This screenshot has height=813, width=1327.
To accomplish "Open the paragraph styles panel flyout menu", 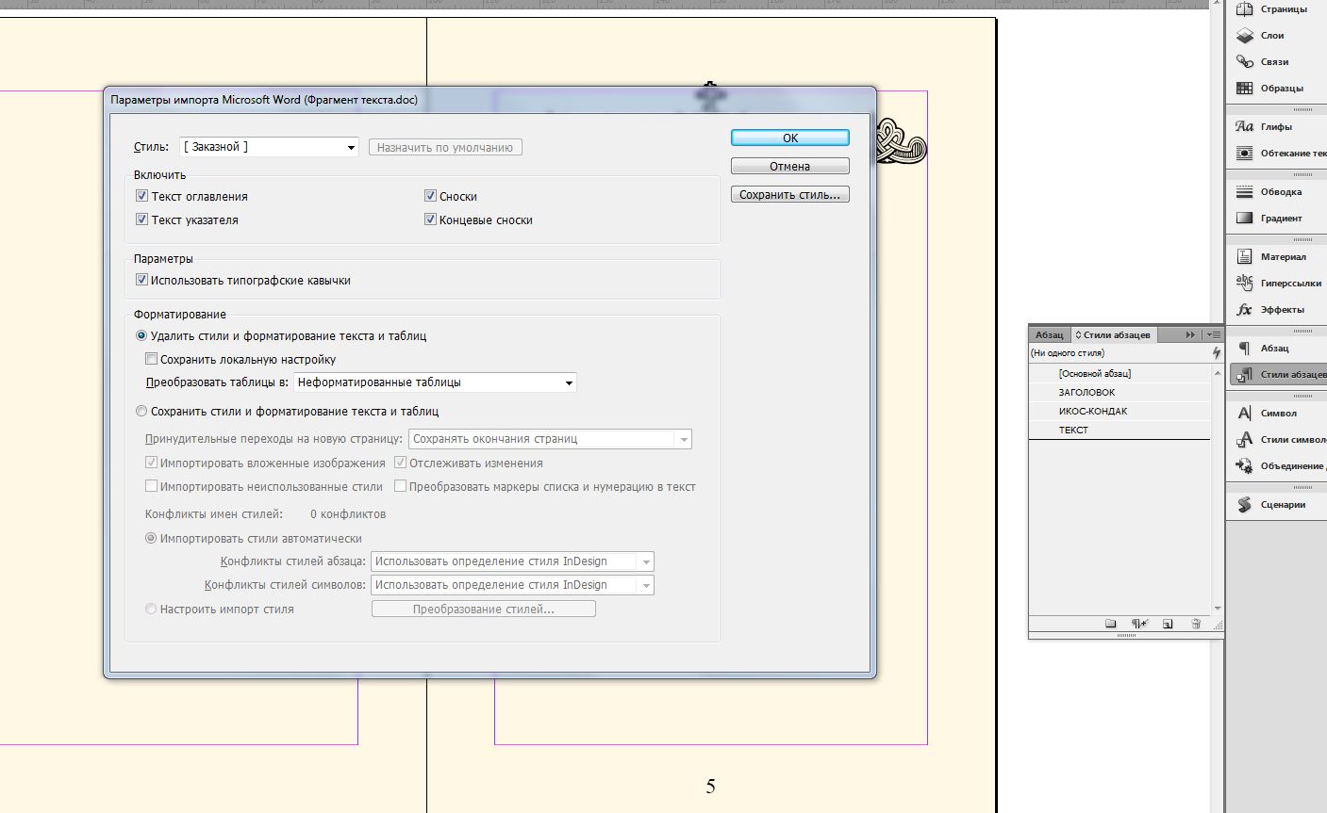I will pos(1214,334).
